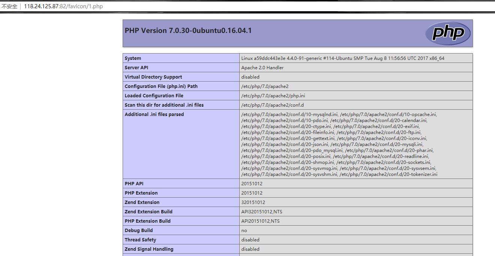The width and height of the screenshot is (495, 256).
Task: Click the PHP logo in the header
Action: (x=447, y=33)
